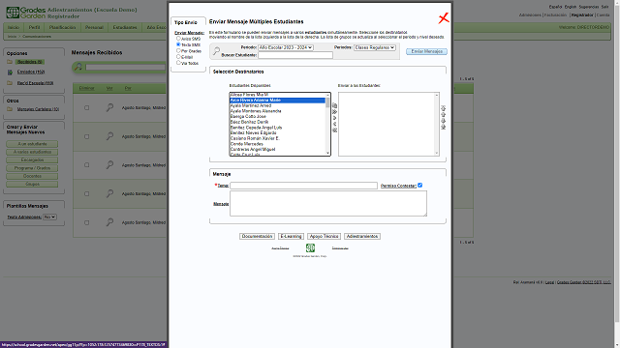Click the Enviar Mensajes button

(426, 51)
